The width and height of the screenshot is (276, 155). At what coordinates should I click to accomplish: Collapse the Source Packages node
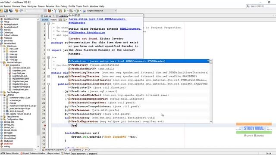point(2,62)
